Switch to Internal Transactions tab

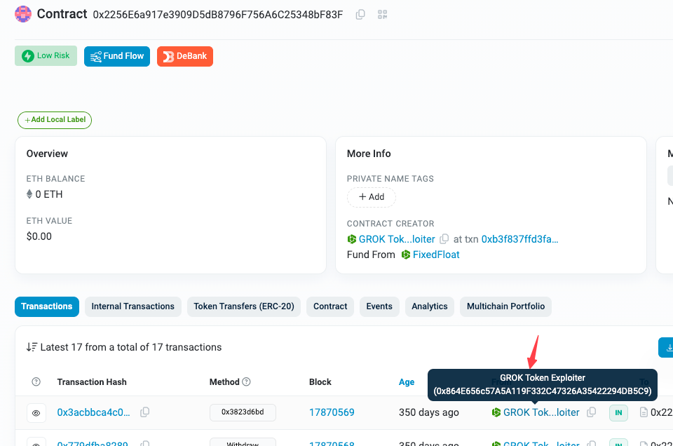click(133, 306)
